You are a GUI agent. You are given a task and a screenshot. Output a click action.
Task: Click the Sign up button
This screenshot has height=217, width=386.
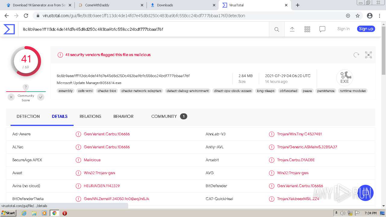[366, 29]
